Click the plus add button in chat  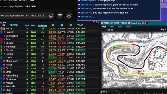[x=69, y=16]
